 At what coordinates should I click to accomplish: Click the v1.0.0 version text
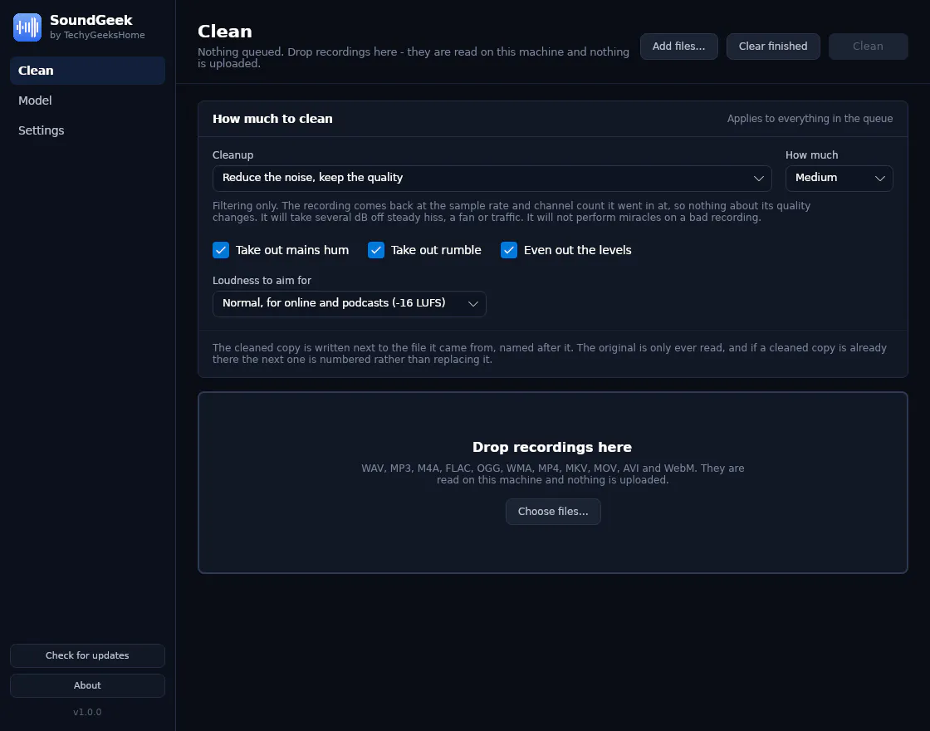[x=87, y=712]
